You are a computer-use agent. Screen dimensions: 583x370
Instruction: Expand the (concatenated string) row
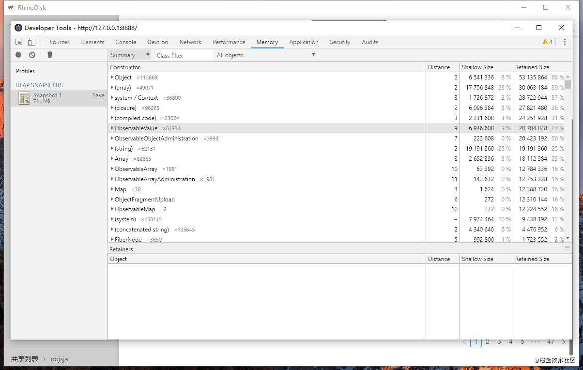point(112,230)
